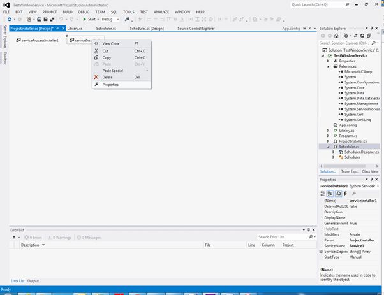Toggle Alphabetical sort in Properties panel

pyautogui.click(x=330, y=194)
